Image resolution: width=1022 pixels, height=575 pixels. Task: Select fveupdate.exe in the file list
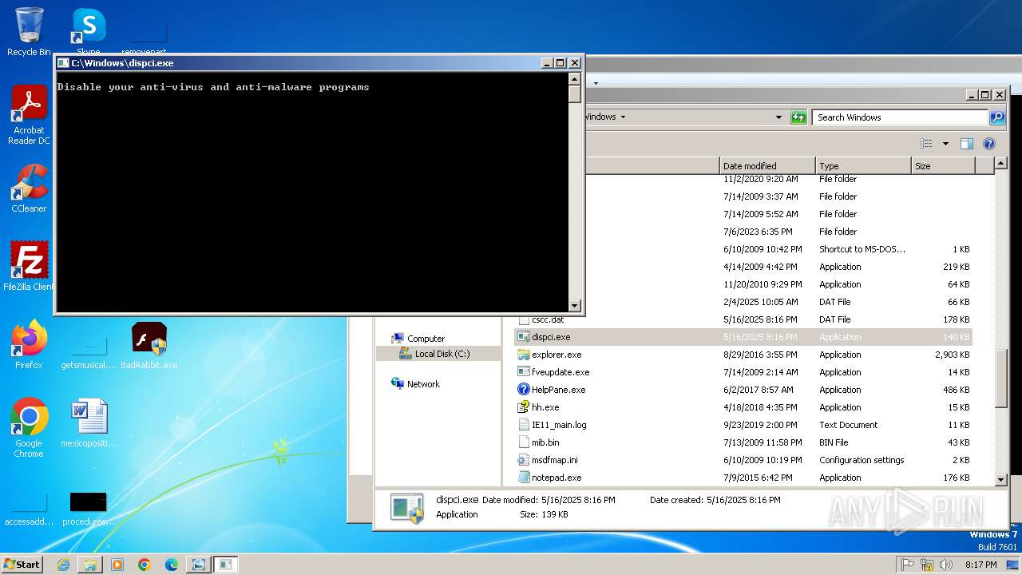(x=743, y=372)
